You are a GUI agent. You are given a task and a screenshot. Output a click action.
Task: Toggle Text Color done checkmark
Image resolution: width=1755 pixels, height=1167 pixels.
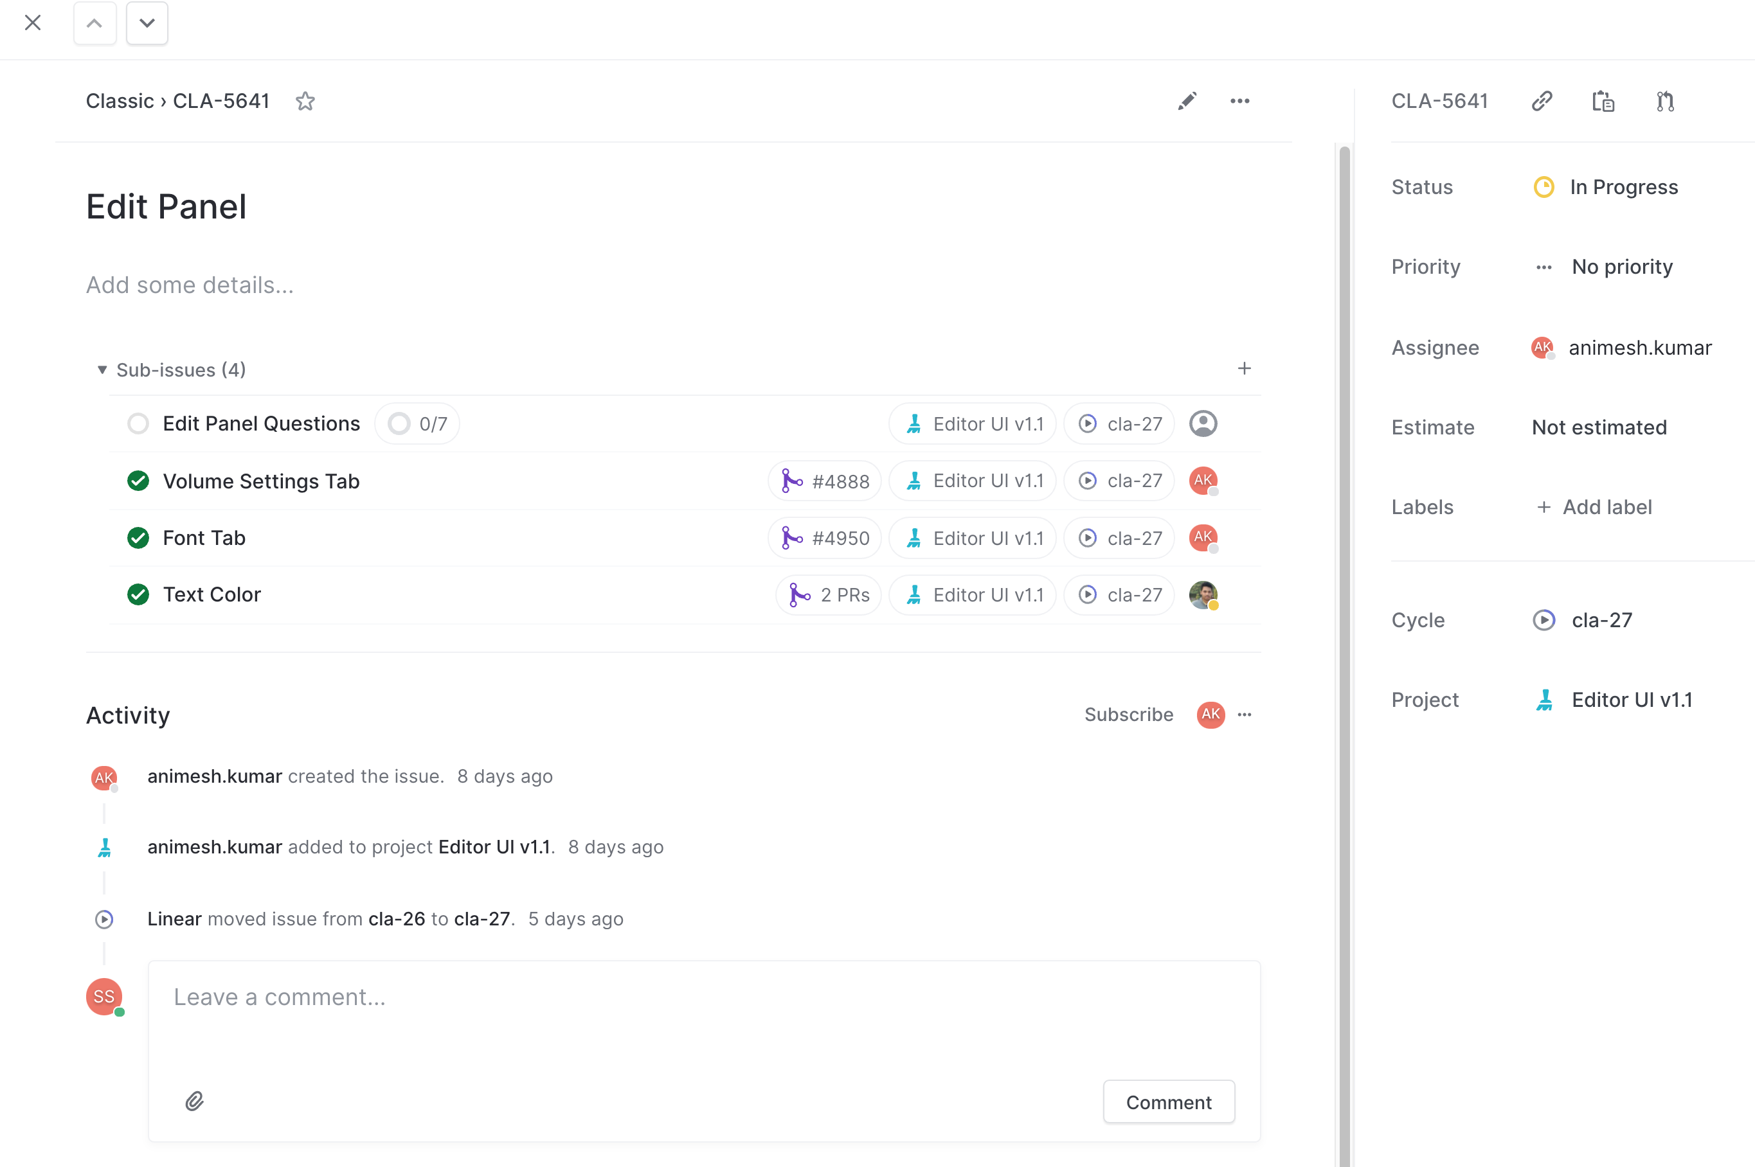pyautogui.click(x=138, y=594)
